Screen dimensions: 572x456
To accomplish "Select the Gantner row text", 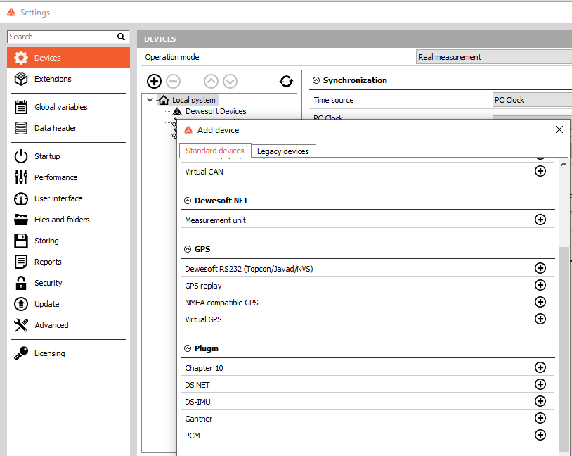I will [198, 419].
